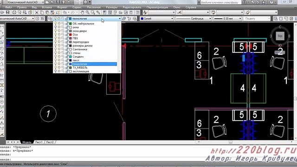Toggle lock icon for layer ТХ_МЕБЕЛЬ

67,68
